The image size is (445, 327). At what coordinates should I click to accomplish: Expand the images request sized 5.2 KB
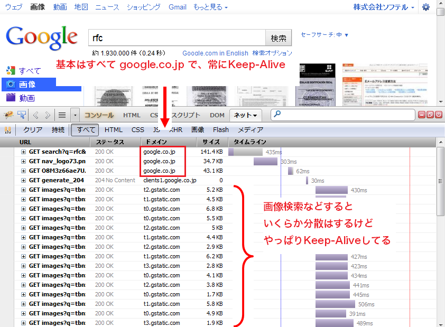23,190
